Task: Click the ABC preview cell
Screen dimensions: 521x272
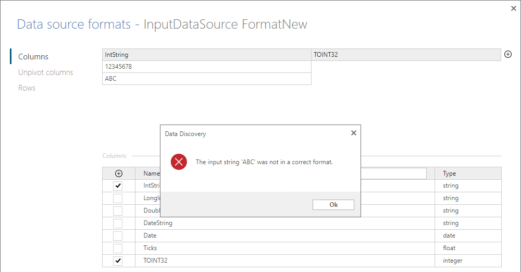Action: point(207,79)
